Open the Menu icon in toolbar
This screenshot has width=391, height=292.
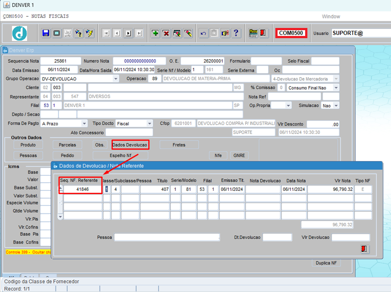point(253,33)
